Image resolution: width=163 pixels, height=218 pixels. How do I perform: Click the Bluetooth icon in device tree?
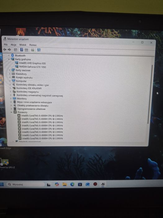[x=13, y=55]
